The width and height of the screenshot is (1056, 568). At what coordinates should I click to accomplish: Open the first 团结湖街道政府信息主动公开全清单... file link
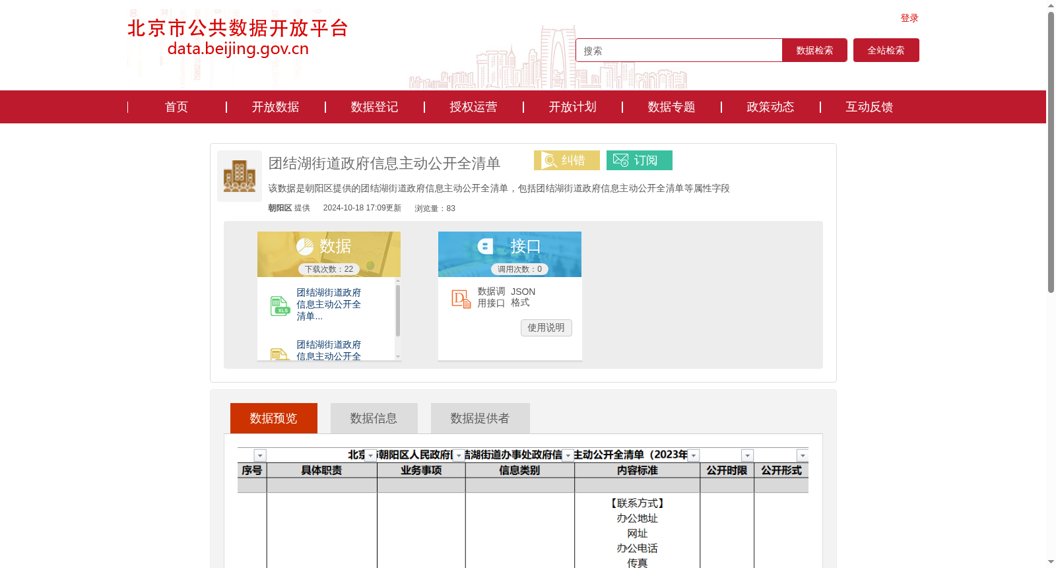click(x=329, y=304)
